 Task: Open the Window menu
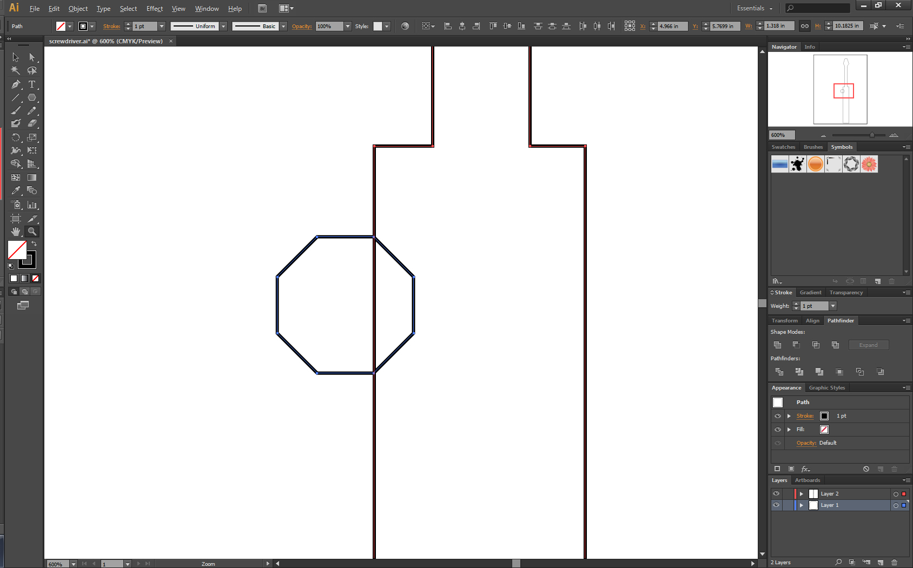[207, 8]
